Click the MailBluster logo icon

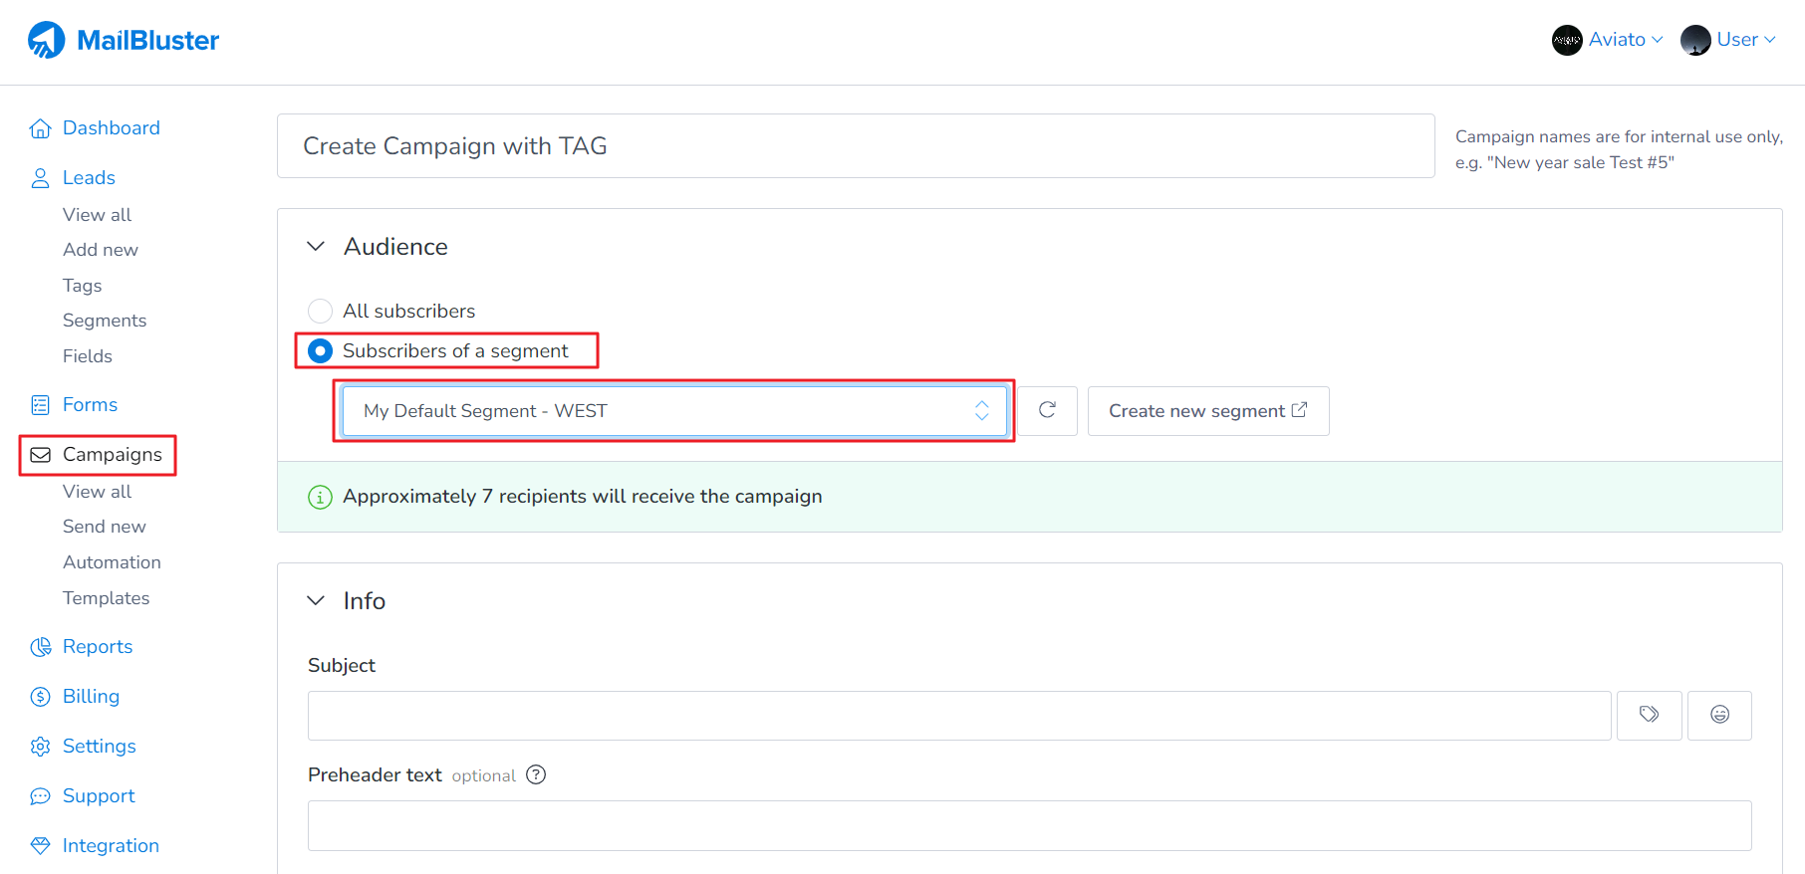46,40
